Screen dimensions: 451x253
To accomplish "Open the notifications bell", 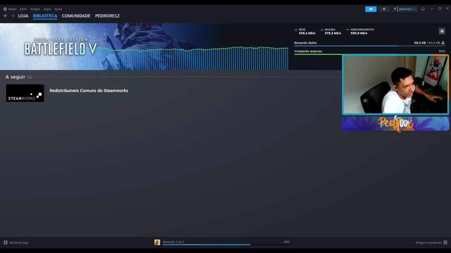I will click(x=384, y=9).
